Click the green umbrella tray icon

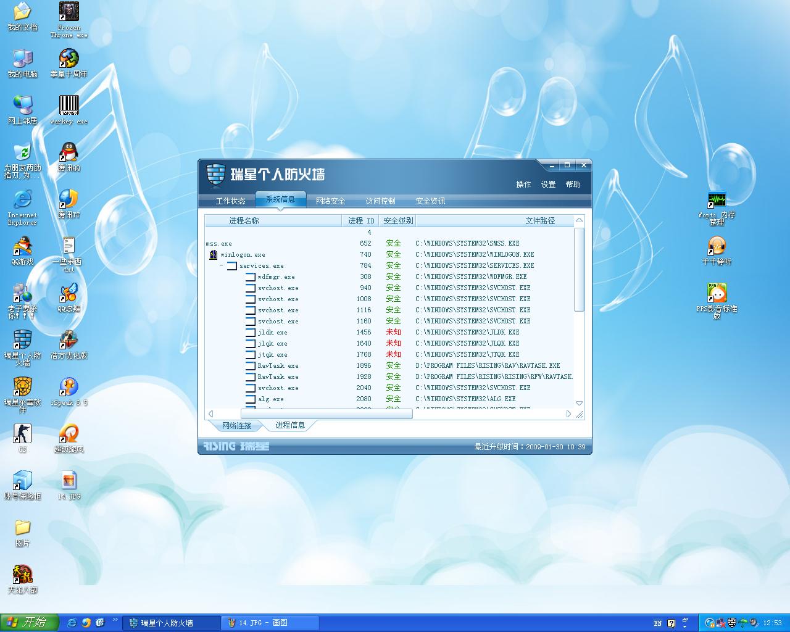pos(743,623)
